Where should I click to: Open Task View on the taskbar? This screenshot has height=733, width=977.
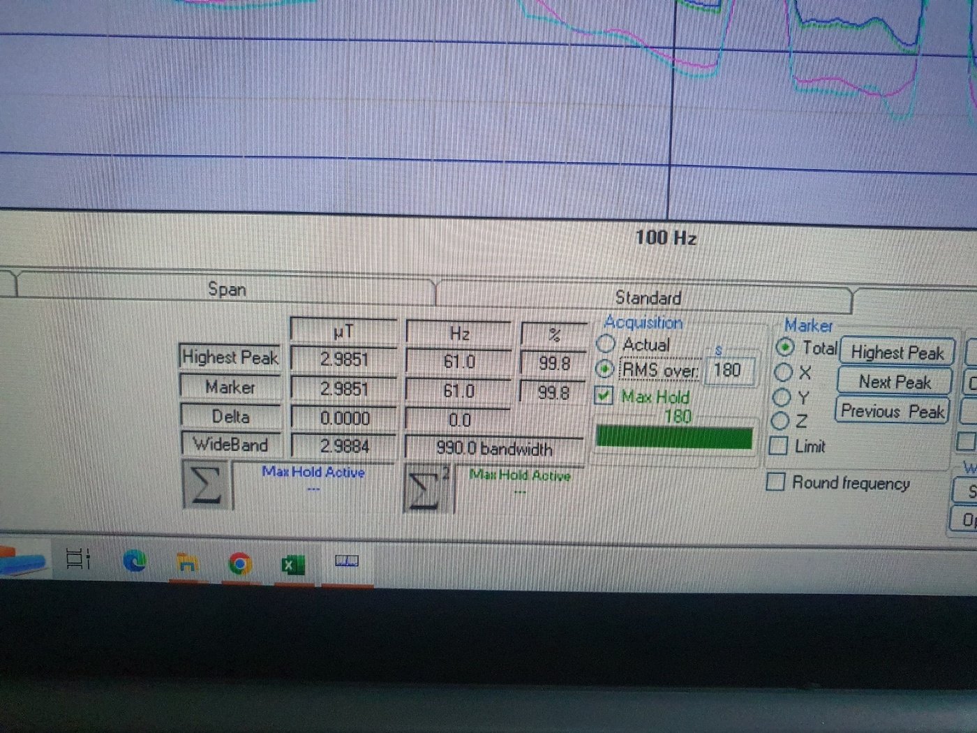(77, 558)
